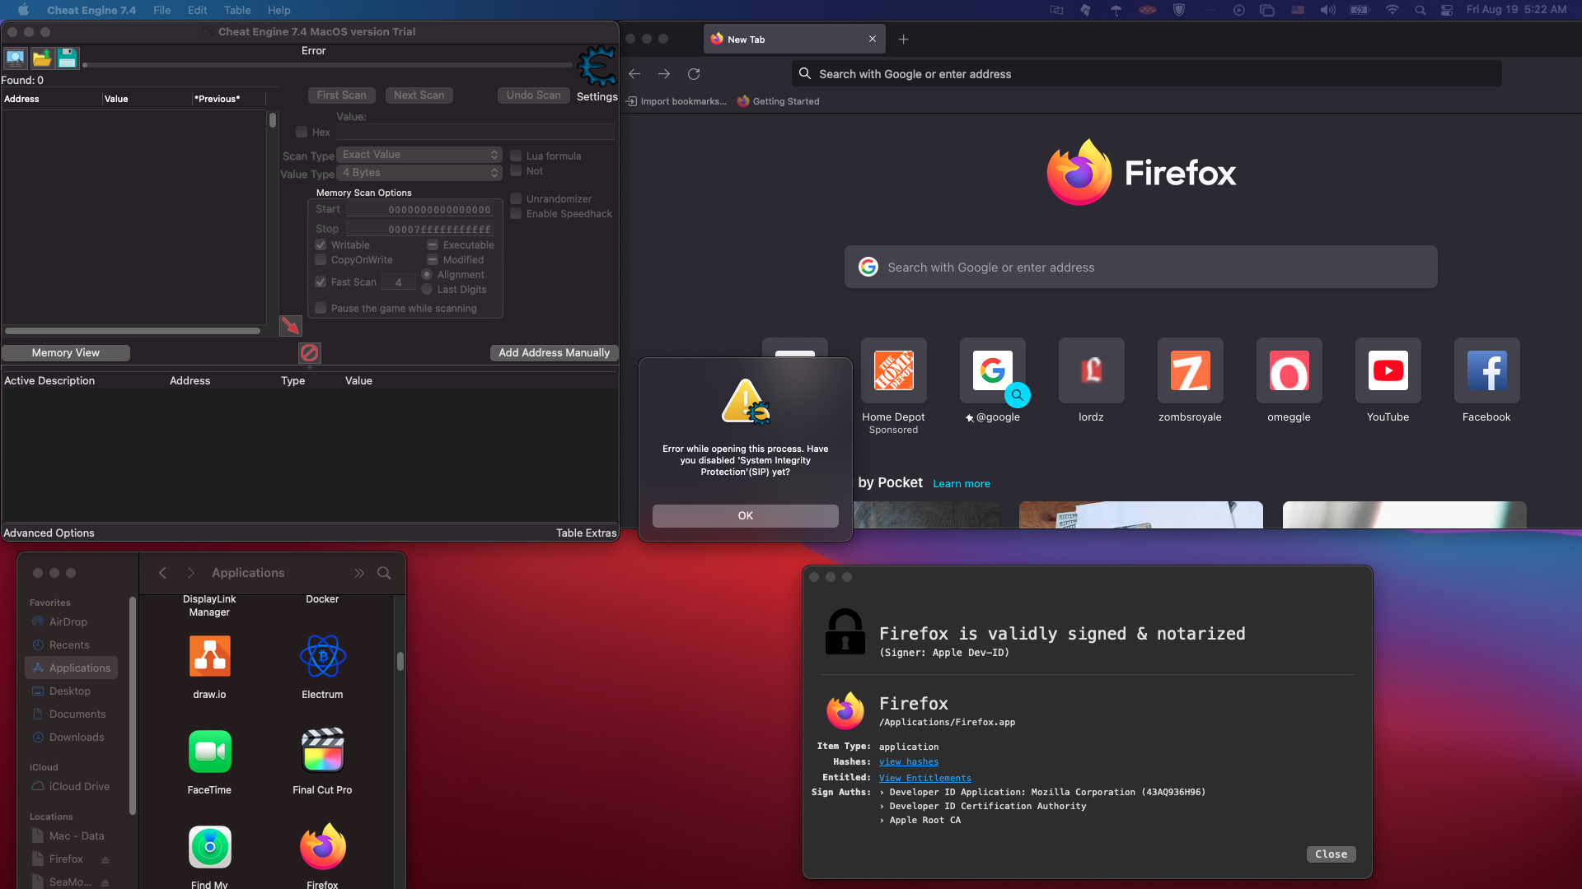The height and width of the screenshot is (889, 1582).
Task: Reload the Firefox page
Action: (694, 74)
